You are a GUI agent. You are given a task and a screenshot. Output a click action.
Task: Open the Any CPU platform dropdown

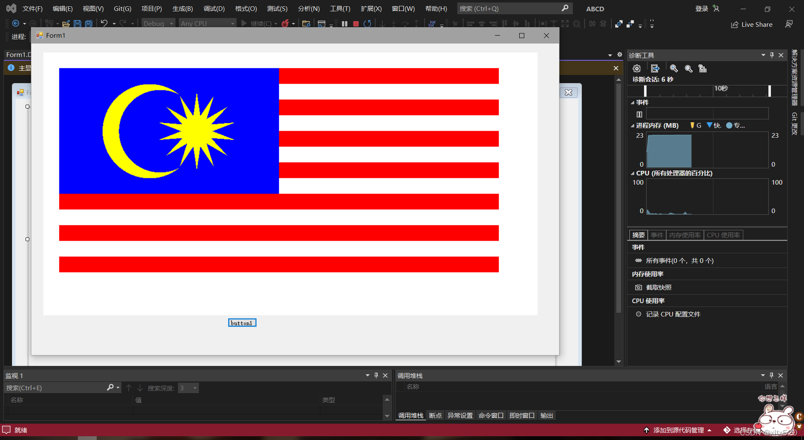coord(207,24)
